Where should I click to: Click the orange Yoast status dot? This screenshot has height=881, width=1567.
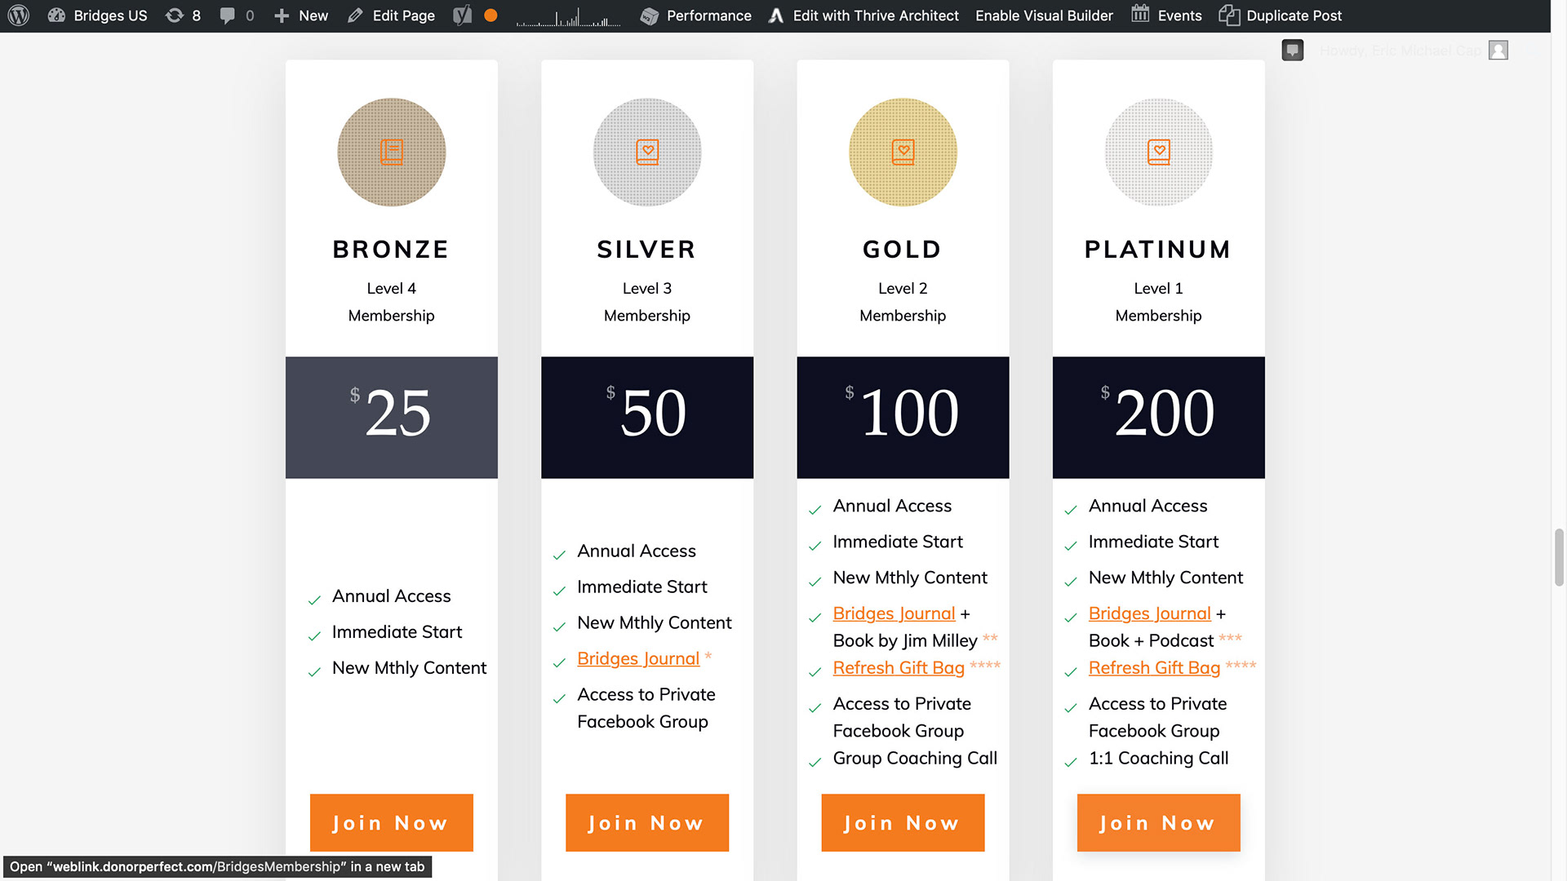coord(491,15)
